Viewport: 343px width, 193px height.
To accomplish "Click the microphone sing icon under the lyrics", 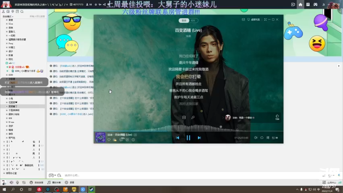I will click(193, 118).
